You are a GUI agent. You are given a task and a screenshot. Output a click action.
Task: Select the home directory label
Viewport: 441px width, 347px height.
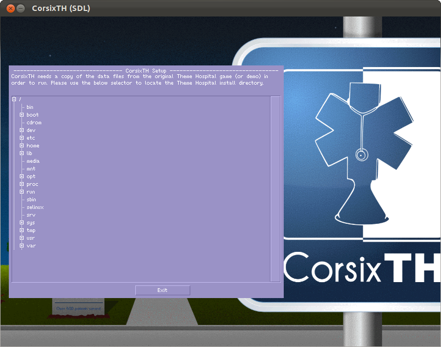point(33,146)
